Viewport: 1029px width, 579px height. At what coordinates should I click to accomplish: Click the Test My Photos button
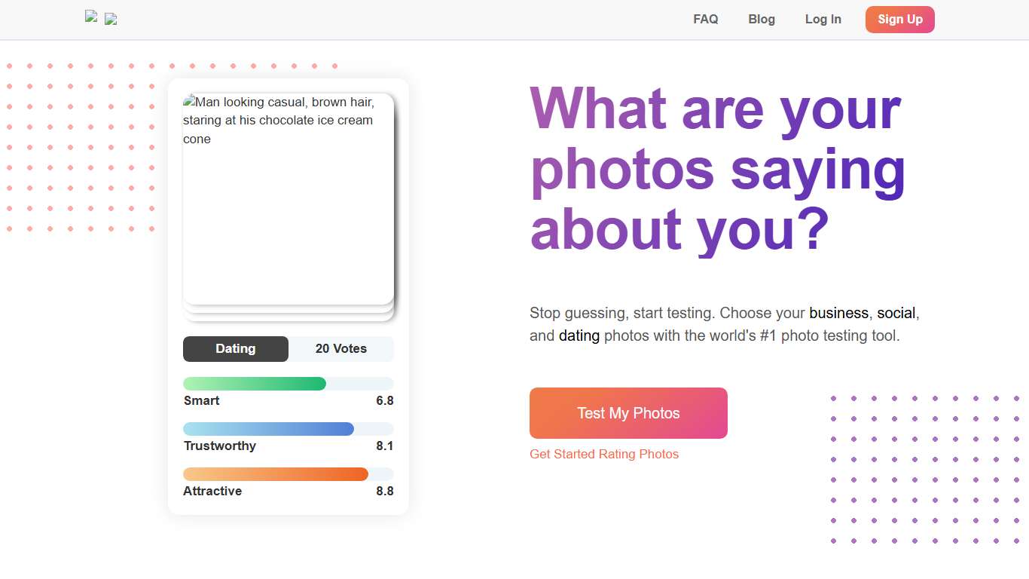coord(628,412)
